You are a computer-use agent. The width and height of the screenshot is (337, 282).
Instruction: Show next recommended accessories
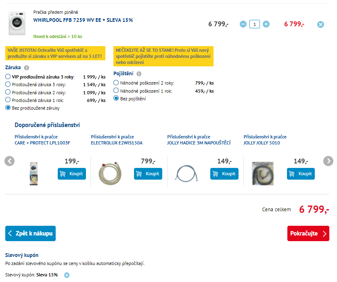[328, 161]
